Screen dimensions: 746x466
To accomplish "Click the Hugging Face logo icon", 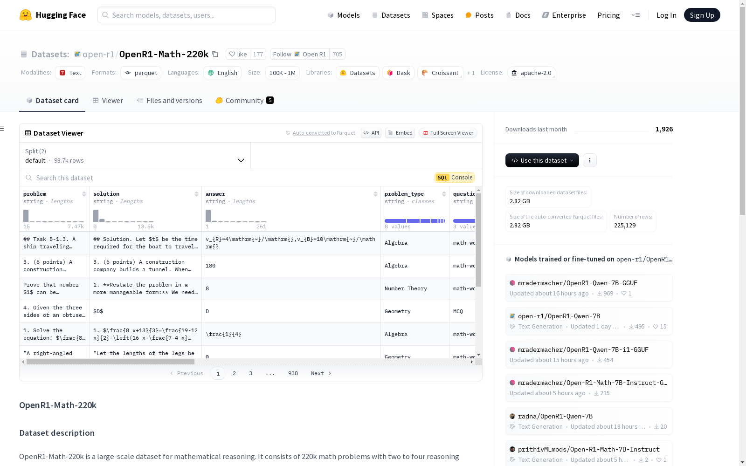I will tap(26, 15).
